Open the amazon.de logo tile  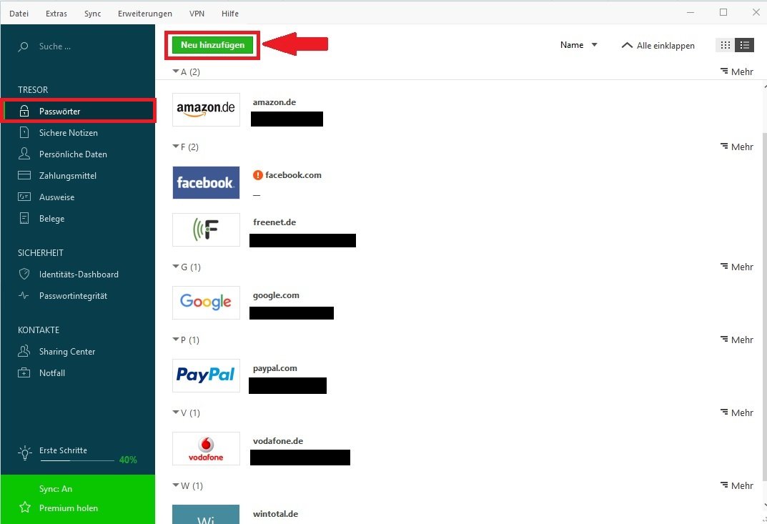(206, 109)
